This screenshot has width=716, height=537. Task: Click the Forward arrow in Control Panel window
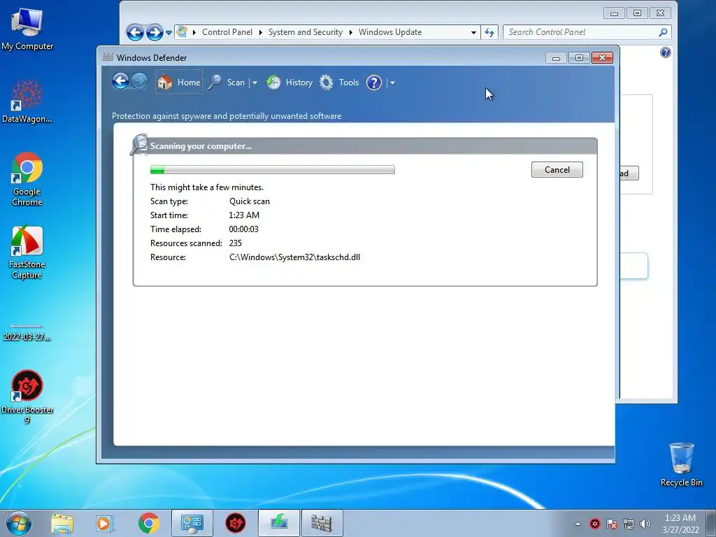[155, 32]
